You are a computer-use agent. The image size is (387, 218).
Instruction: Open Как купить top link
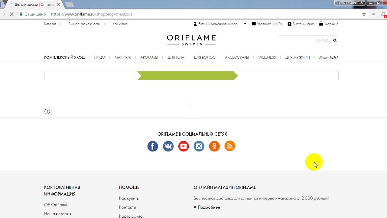click(x=120, y=24)
